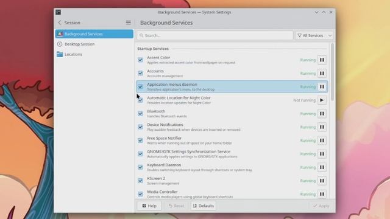This screenshot has width=390, height=219.
Task: Click the search magnifier icon
Action: (x=141, y=35)
